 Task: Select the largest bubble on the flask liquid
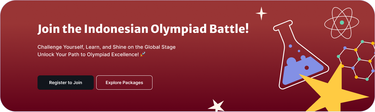292,63
